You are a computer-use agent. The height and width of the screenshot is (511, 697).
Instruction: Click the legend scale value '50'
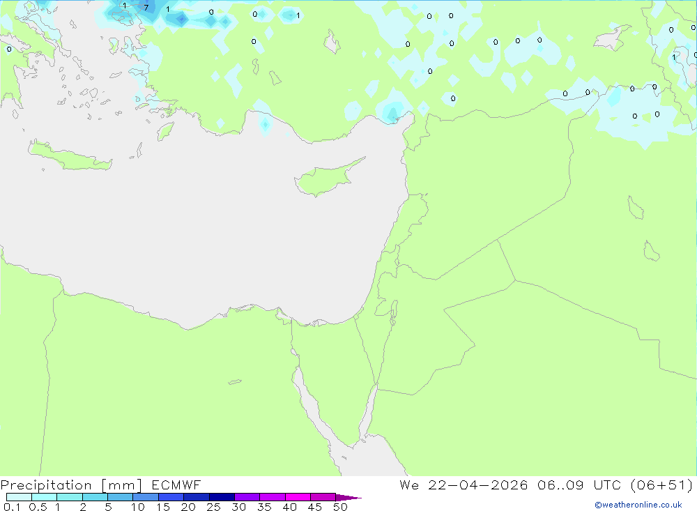pos(340,507)
